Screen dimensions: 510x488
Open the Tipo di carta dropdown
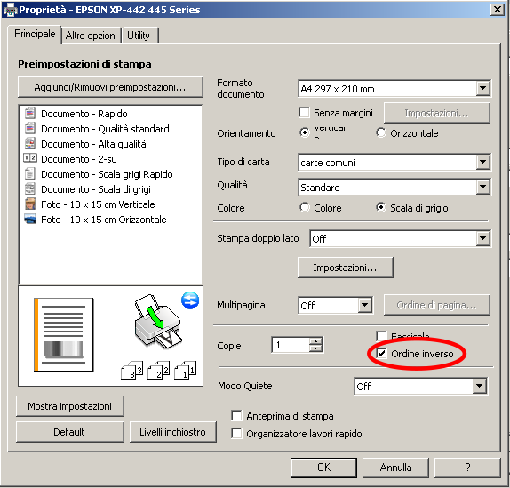(483, 162)
